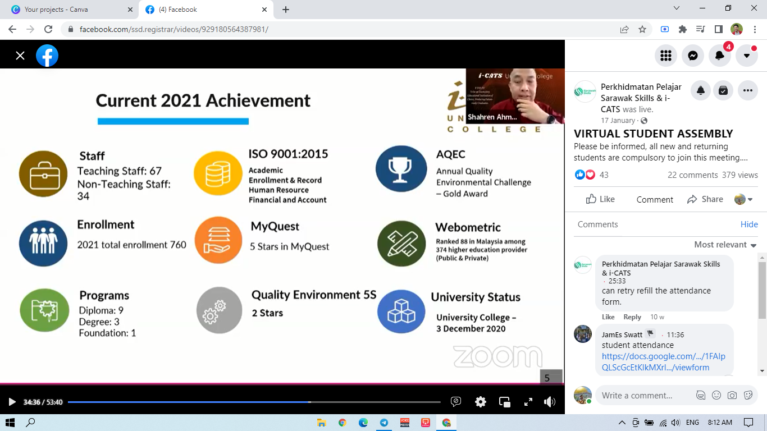This screenshot has height=431, width=767.
Task: Enter fullscreen video mode
Action: pyautogui.click(x=528, y=402)
